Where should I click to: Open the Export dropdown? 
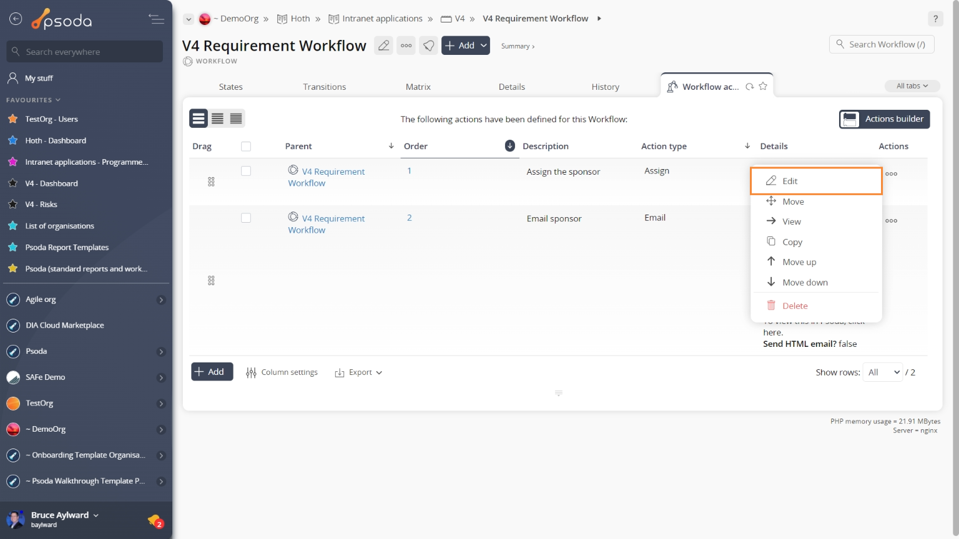[x=358, y=372]
